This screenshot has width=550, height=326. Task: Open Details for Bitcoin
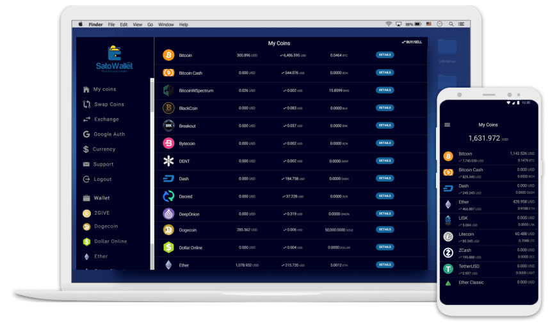(x=385, y=55)
